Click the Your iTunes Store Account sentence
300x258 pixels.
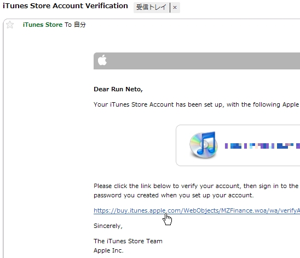click(x=197, y=104)
